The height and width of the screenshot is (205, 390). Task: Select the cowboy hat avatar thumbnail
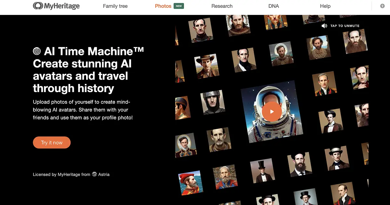pos(206,66)
